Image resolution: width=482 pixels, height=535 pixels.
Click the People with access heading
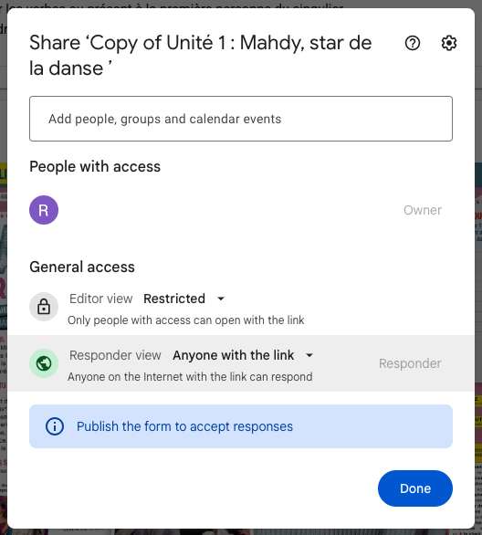(95, 166)
